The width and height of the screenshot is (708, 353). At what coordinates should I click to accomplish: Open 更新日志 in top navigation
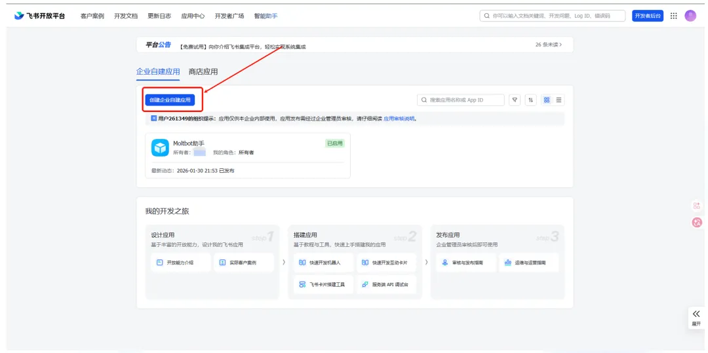coord(159,16)
